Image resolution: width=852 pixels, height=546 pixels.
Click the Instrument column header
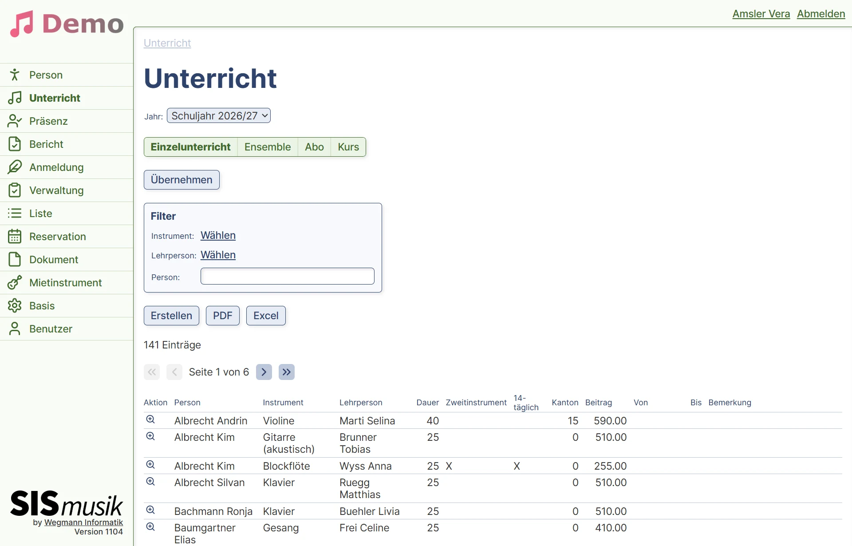(283, 403)
